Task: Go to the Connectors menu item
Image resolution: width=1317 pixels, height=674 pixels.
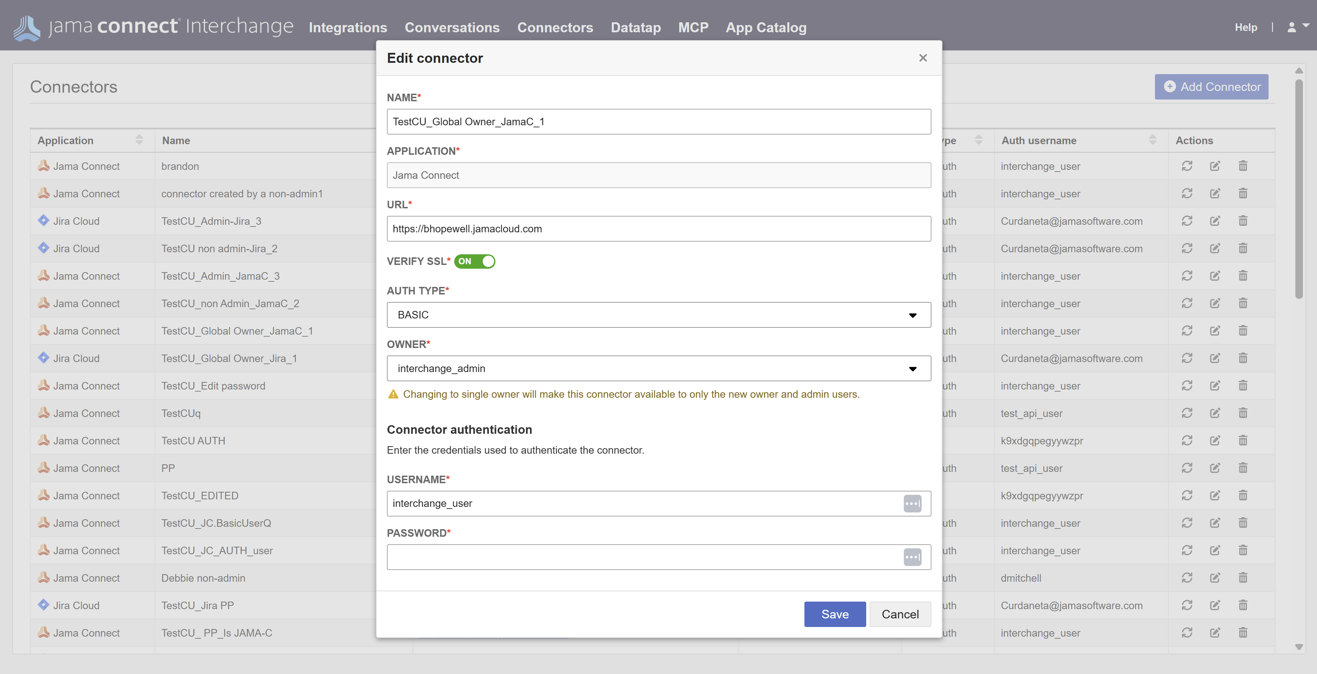Action: 555,27
